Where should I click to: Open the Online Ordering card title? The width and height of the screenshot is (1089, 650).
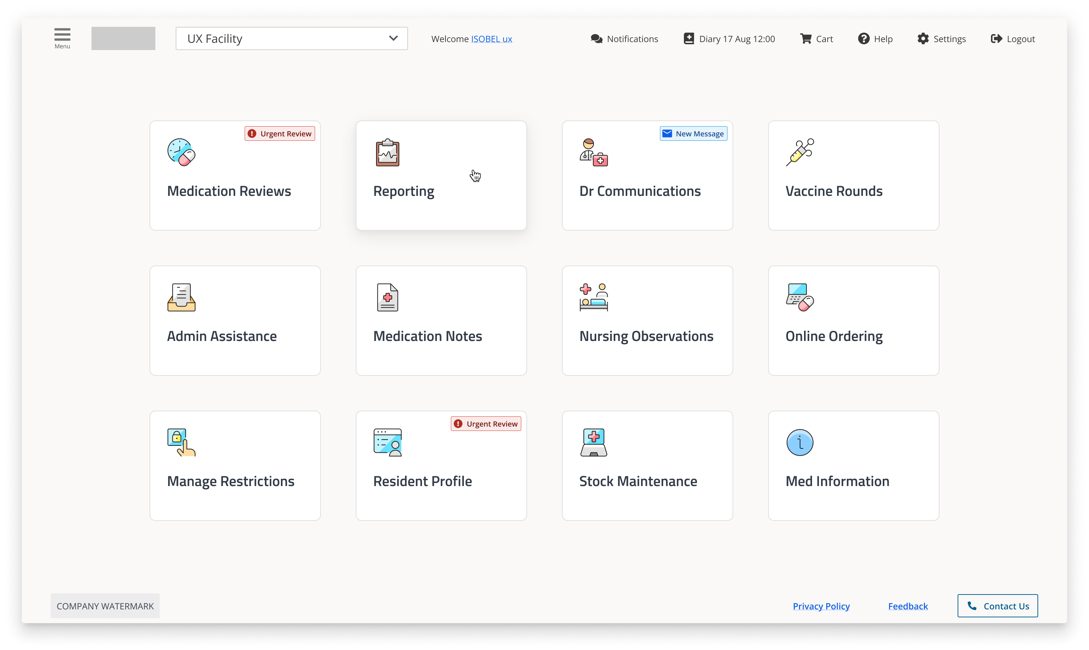click(834, 336)
